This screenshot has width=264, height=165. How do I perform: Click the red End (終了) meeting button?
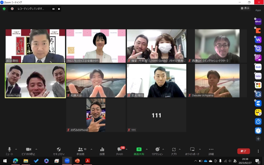[243, 151]
